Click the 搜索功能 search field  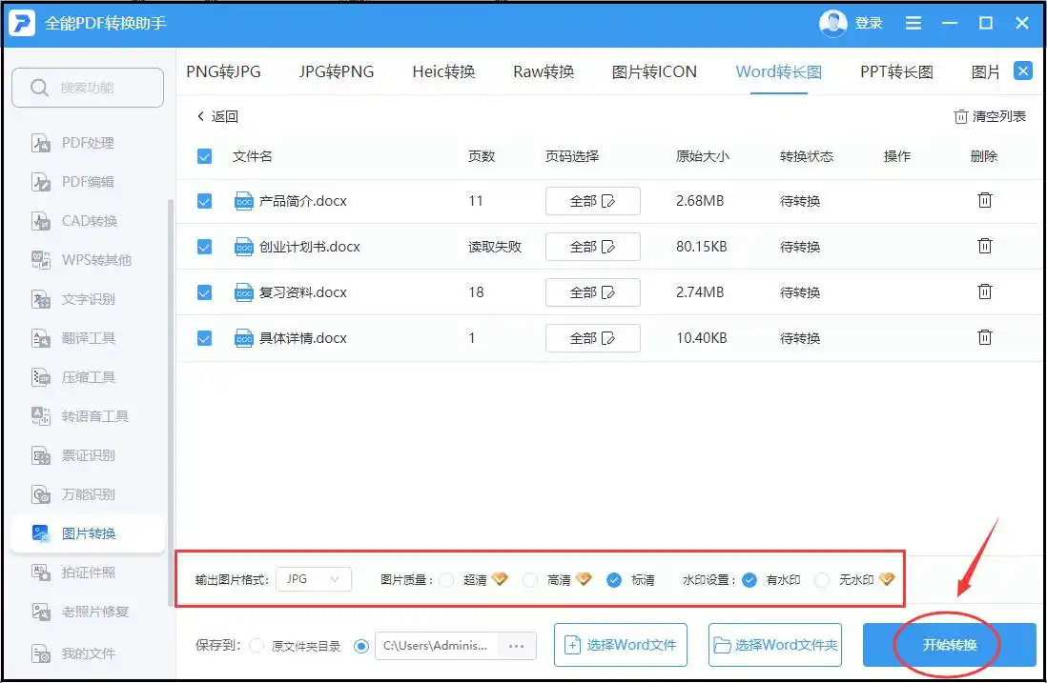click(x=88, y=88)
